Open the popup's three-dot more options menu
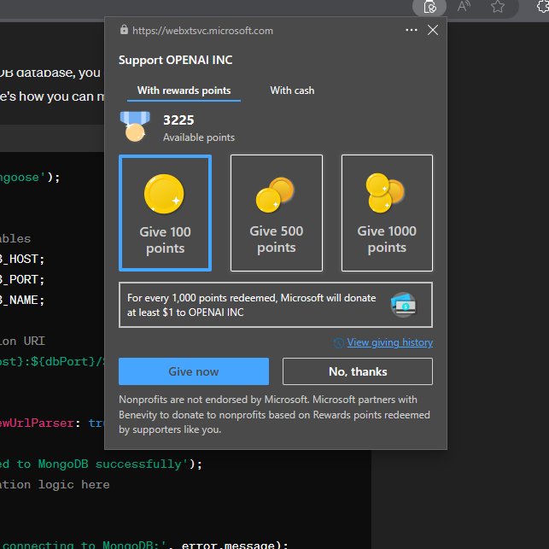549x549 pixels. [412, 30]
